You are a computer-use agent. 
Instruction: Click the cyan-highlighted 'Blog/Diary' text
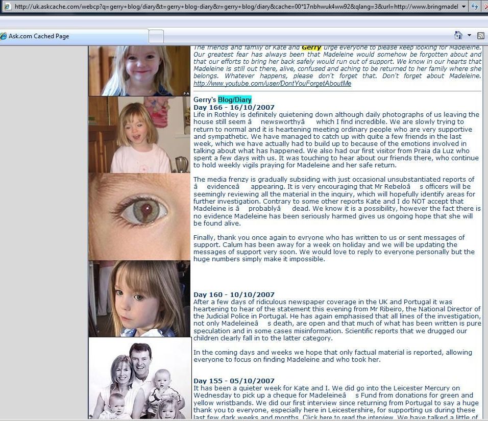pos(234,100)
